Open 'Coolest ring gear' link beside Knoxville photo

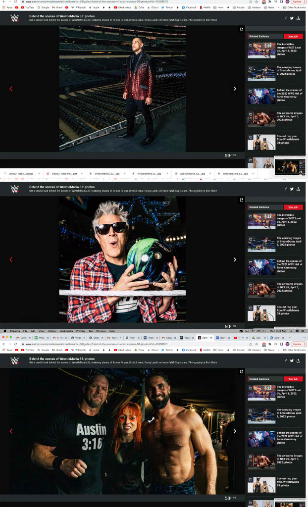pyautogui.click(x=288, y=310)
